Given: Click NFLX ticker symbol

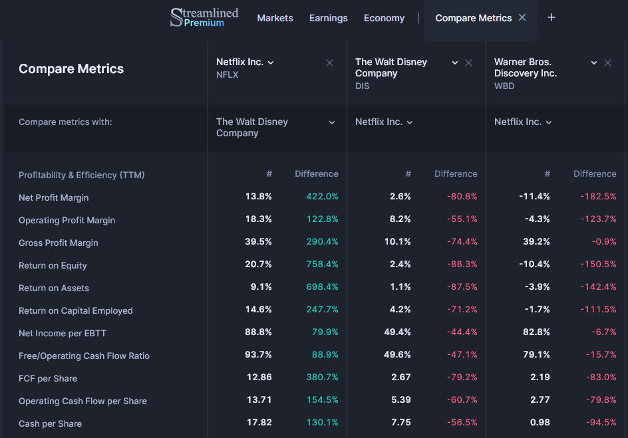Looking at the screenshot, I should click(227, 75).
